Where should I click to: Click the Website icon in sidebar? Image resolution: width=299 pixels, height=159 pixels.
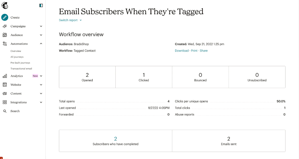pos(5,85)
